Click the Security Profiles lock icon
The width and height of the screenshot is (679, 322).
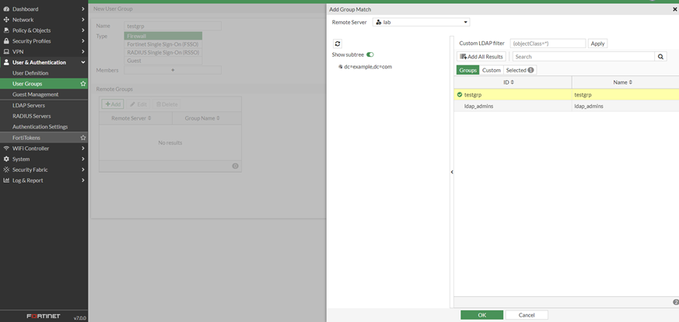(x=6, y=41)
